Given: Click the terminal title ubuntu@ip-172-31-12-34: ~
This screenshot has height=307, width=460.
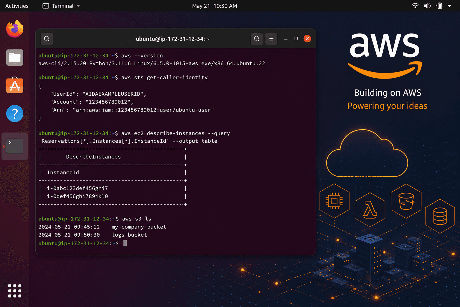Looking at the screenshot, I should point(173,39).
